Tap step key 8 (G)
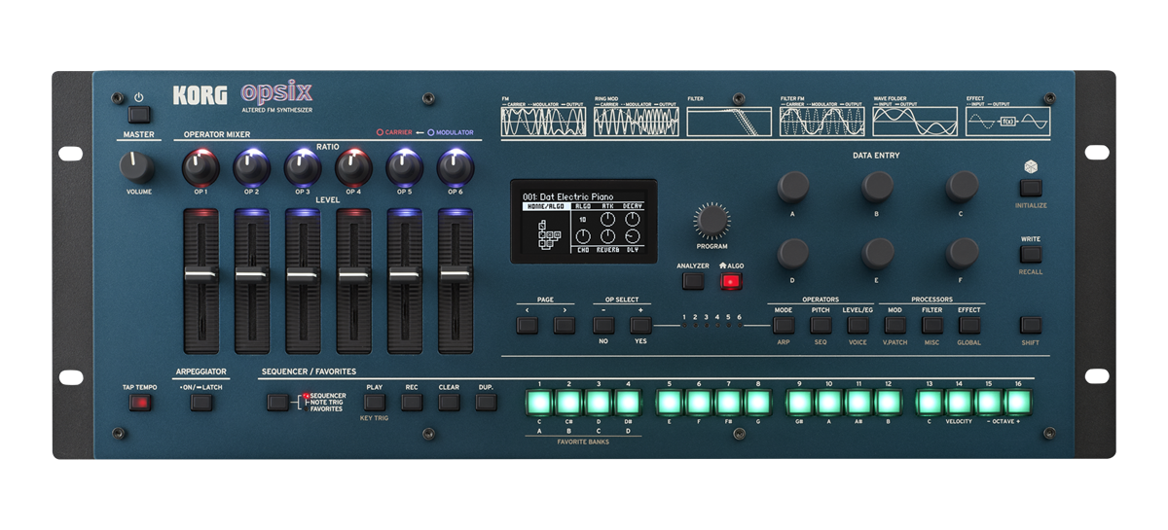The width and height of the screenshot is (1168, 530). click(x=758, y=402)
